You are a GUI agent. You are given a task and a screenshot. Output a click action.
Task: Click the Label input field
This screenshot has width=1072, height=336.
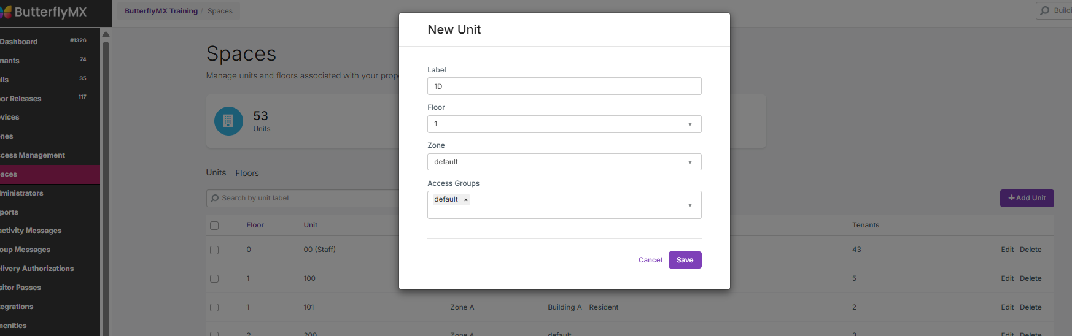pos(564,86)
